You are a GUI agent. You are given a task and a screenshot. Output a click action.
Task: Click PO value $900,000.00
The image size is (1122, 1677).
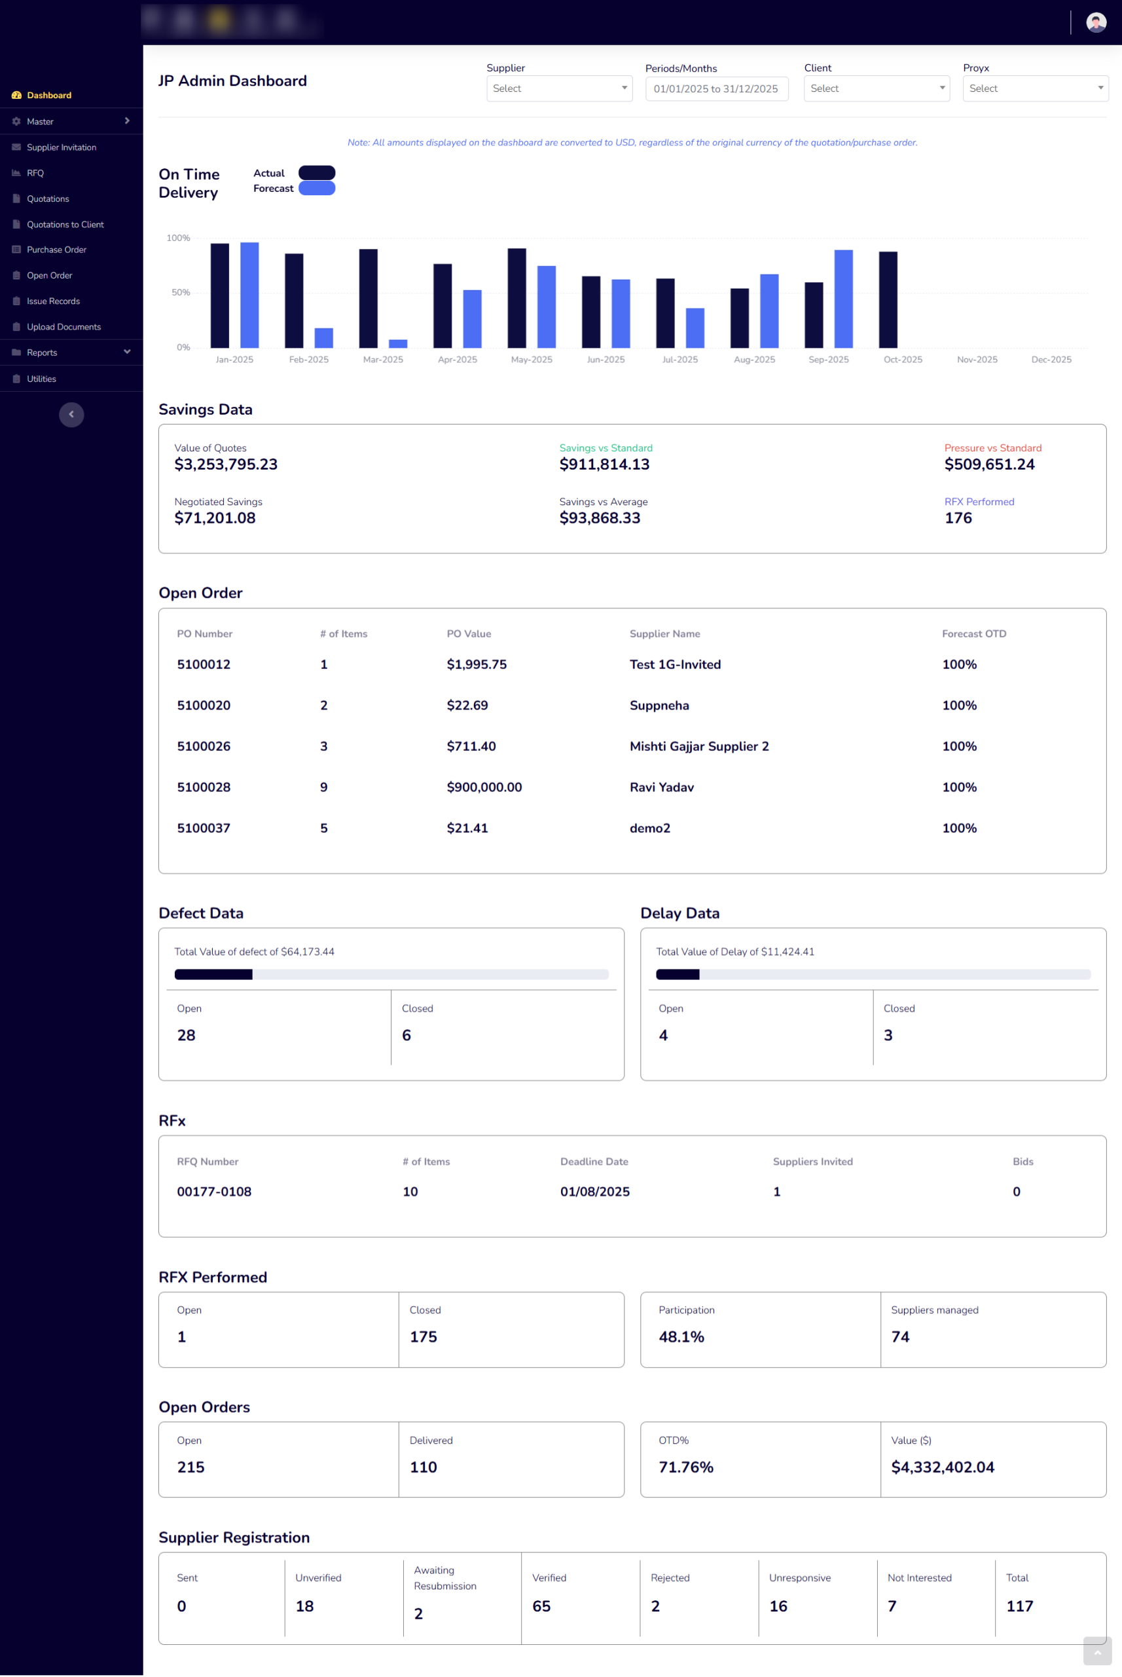(x=484, y=787)
